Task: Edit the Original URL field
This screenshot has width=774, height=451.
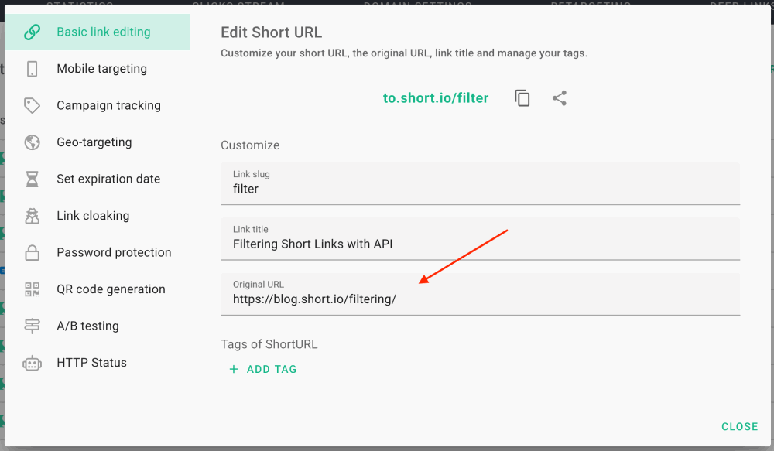Action: pyautogui.click(x=481, y=294)
